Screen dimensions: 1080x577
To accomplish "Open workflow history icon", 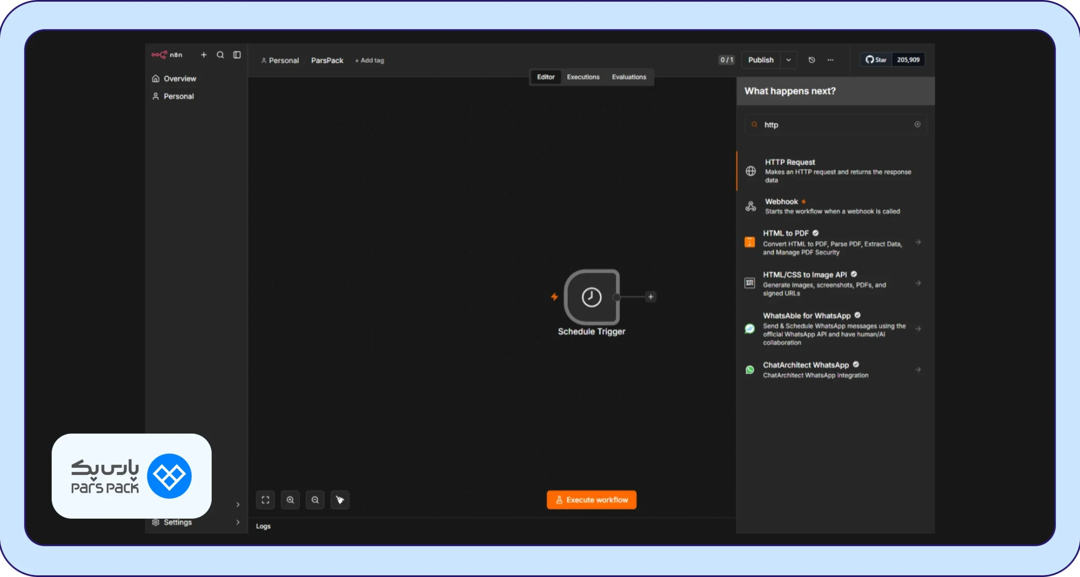I will pos(812,60).
